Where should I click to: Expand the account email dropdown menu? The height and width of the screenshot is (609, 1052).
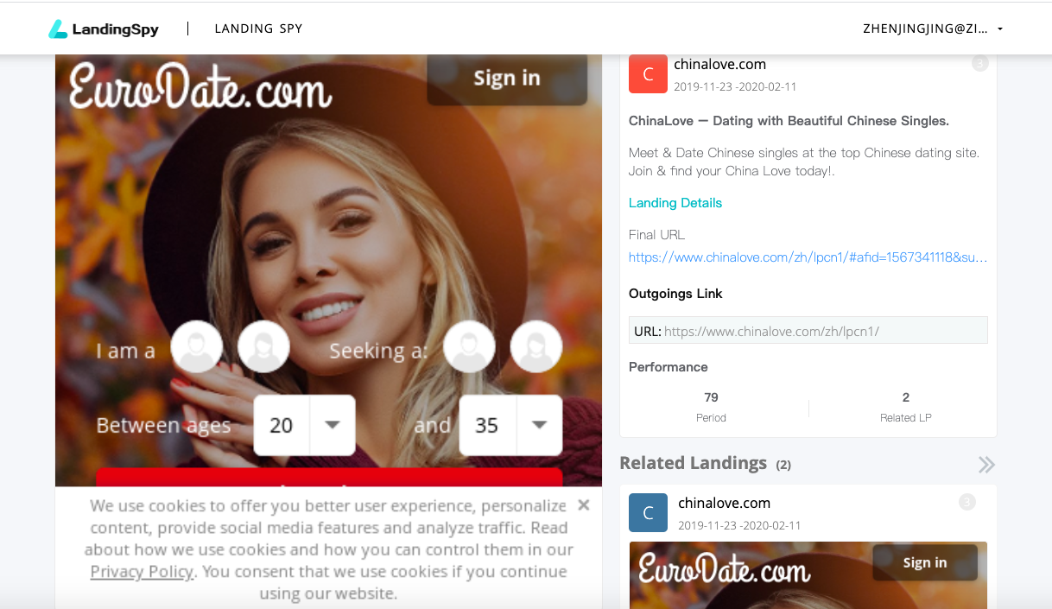coord(1000,29)
